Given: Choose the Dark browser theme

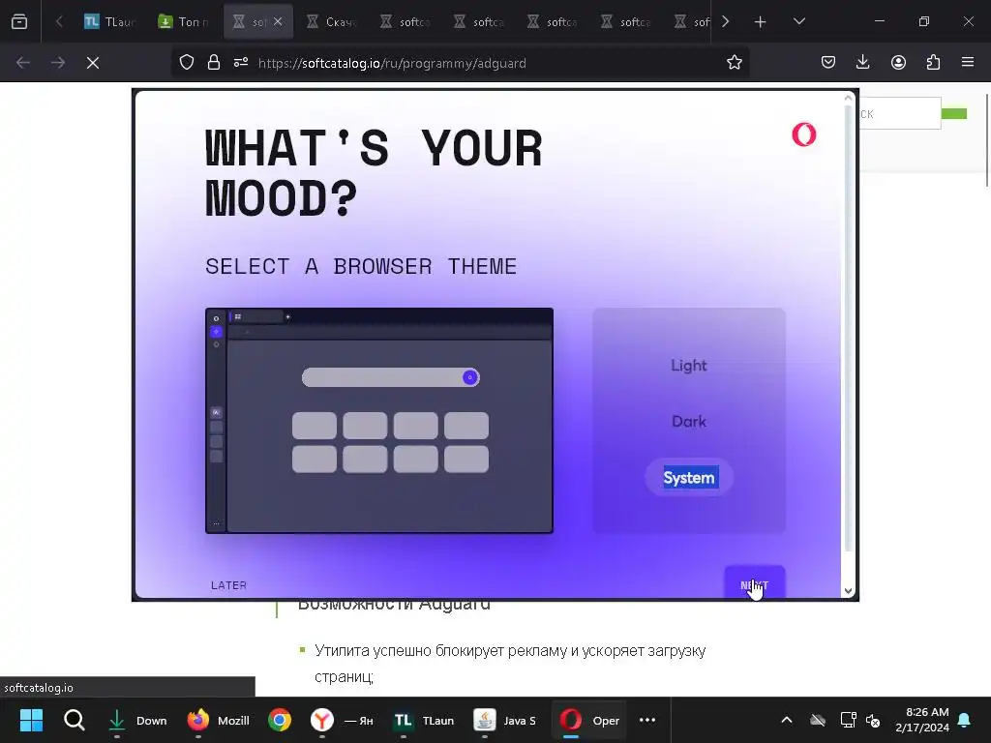Looking at the screenshot, I should point(689,422).
